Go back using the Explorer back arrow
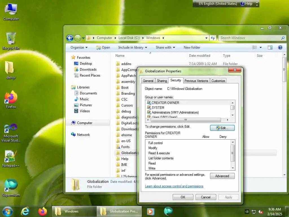 pos(70,38)
